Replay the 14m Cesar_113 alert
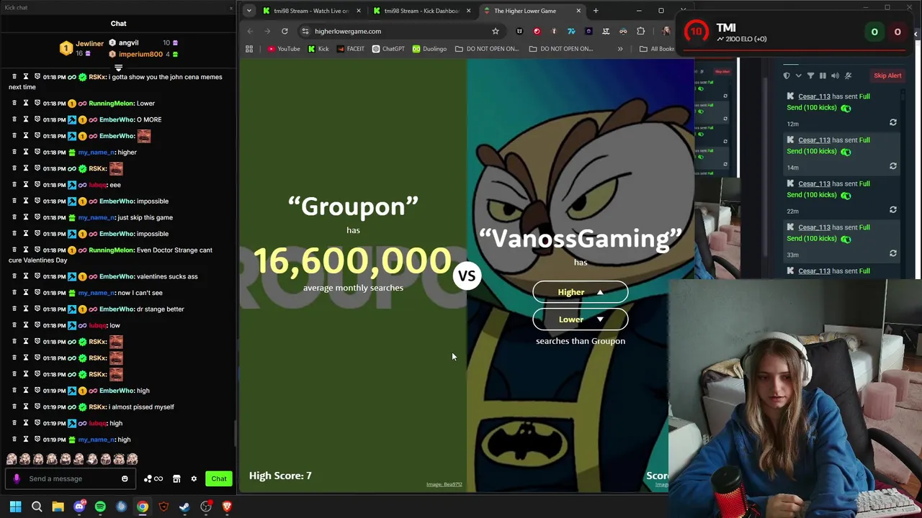This screenshot has height=518, width=922. coord(893,166)
